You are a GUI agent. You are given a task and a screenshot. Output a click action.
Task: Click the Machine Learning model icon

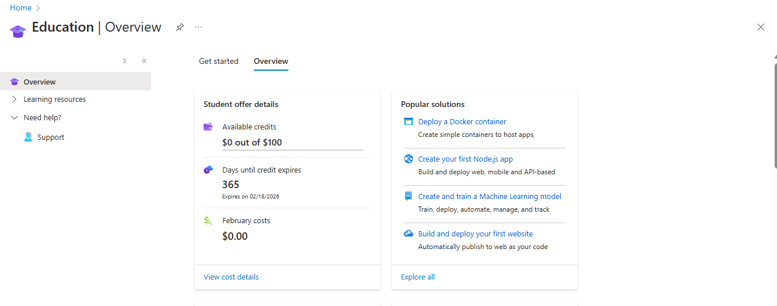tap(408, 196)
